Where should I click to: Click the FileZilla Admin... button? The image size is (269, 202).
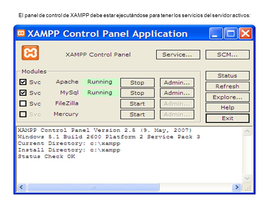coord(177,104)
